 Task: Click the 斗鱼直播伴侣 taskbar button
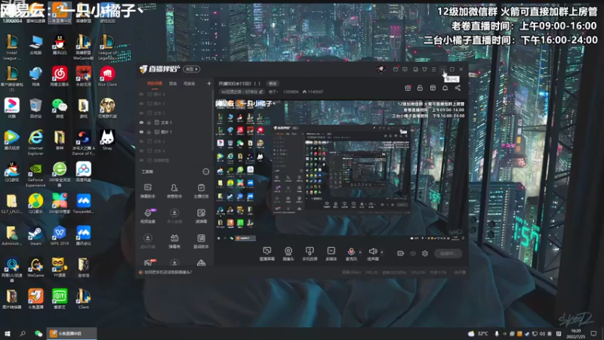tap(72, 333)
